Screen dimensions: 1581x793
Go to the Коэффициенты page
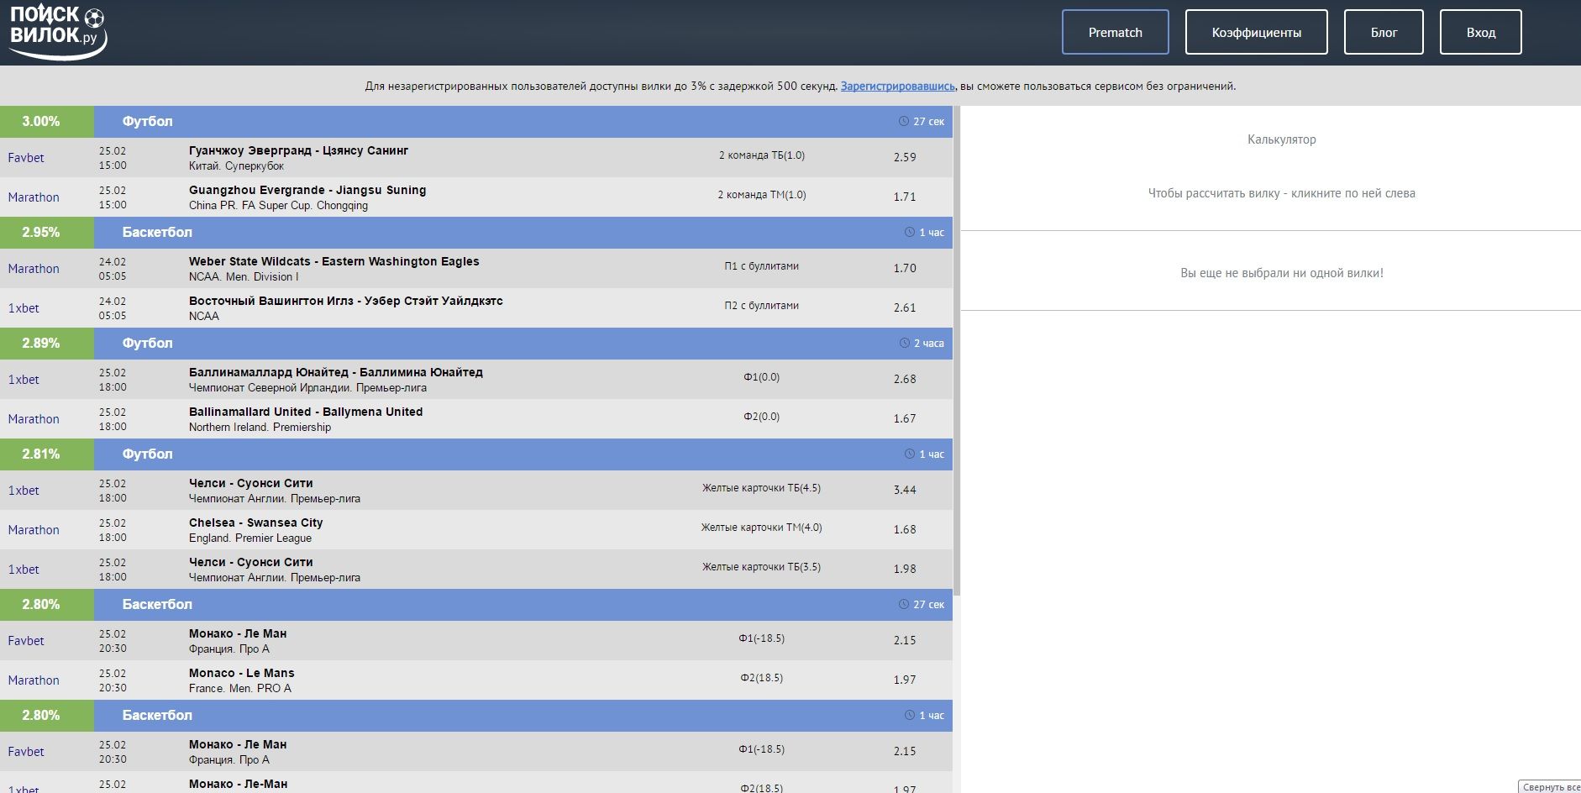pos(1256,33)
